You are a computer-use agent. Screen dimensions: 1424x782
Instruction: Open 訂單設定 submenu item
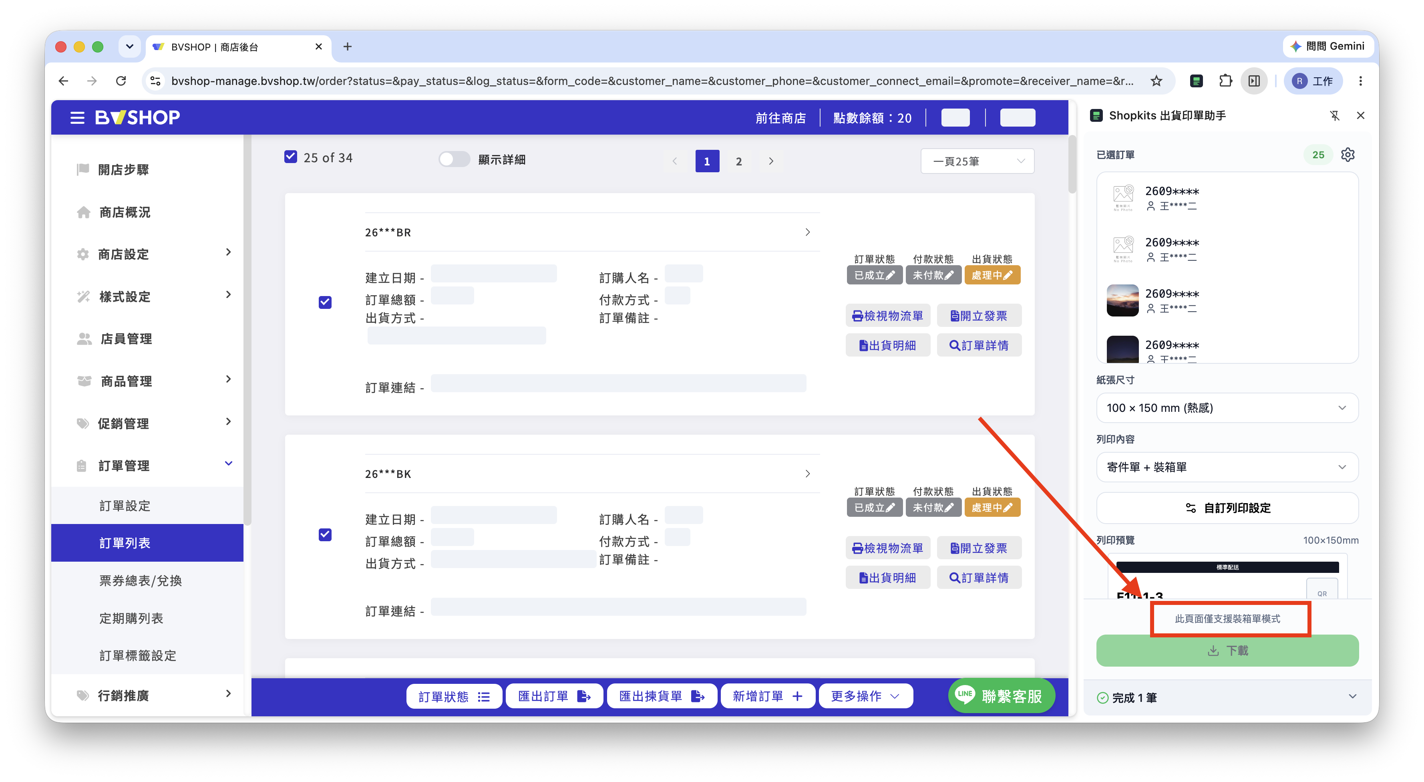click(x=148, y=506)
